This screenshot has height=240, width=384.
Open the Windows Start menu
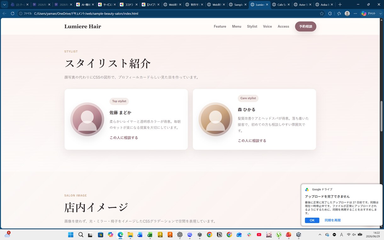pos(71,235)
